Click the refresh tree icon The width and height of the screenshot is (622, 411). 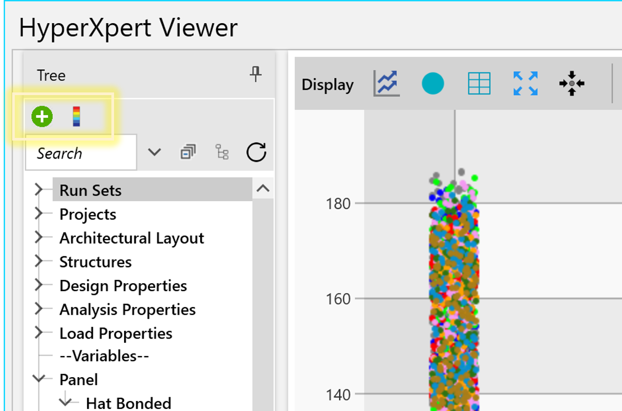click(x=256, y=152)
